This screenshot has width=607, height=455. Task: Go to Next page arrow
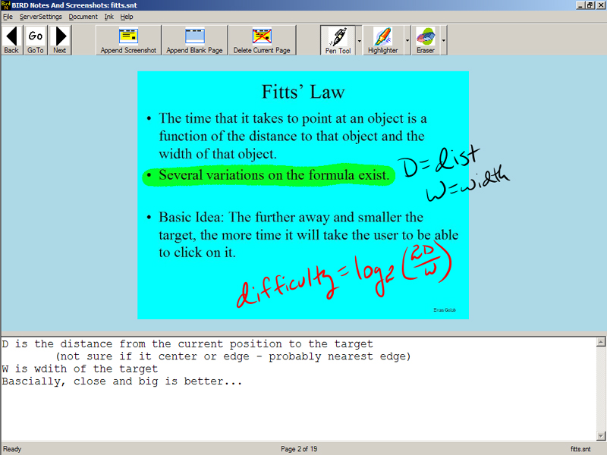(60, 39)
